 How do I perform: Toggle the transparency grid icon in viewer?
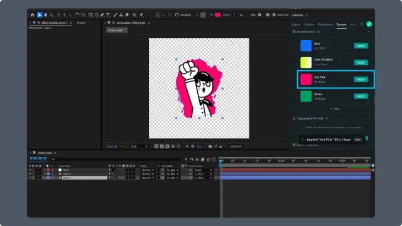[x=162, y=146]
